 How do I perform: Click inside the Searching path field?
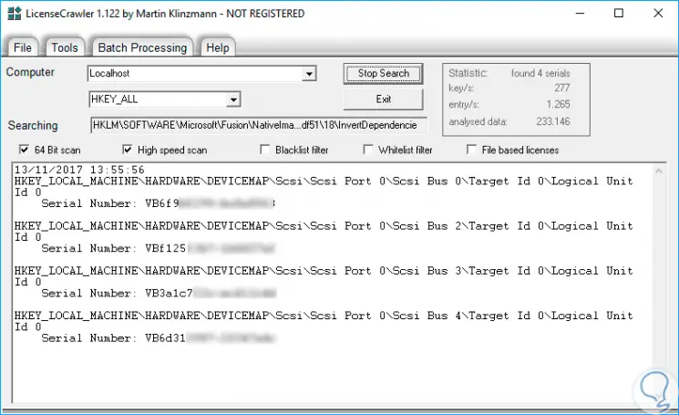click(257, 125)
